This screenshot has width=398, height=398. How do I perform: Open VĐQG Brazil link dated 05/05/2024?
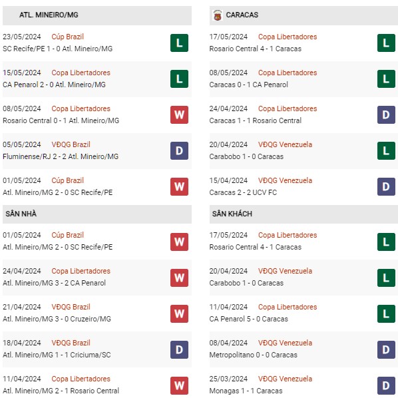71,144
